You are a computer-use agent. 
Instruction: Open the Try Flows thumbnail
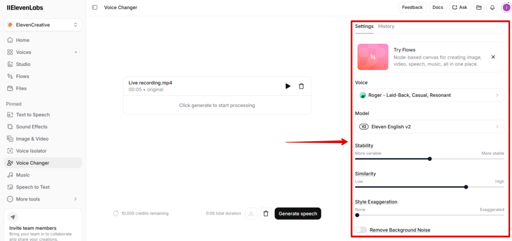pos(372,57)
